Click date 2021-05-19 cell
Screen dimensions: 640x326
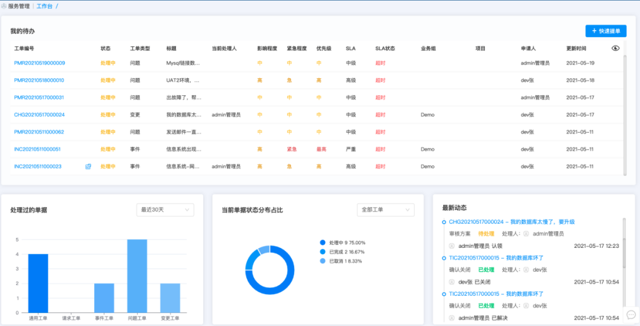tap(580, 63)
